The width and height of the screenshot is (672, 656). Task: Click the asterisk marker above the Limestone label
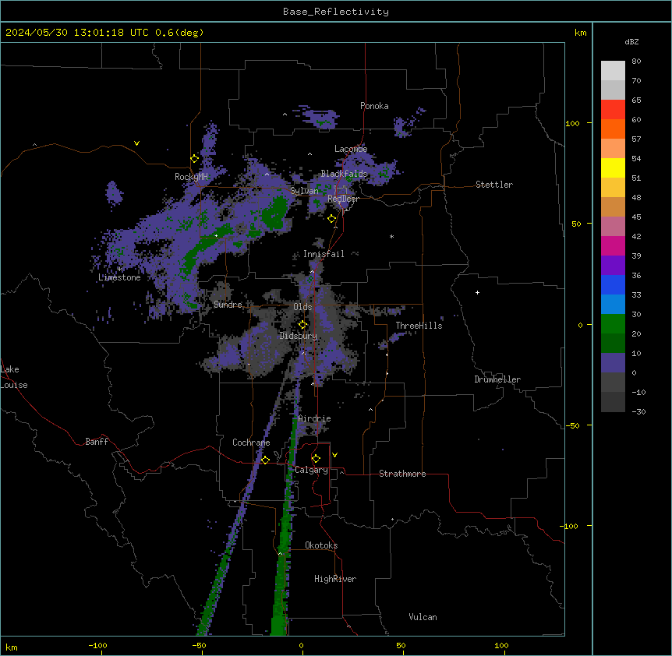[x=120, y=269]
